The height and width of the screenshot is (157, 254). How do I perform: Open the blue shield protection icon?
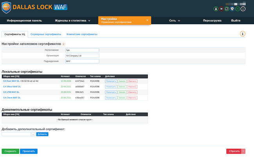232,9
